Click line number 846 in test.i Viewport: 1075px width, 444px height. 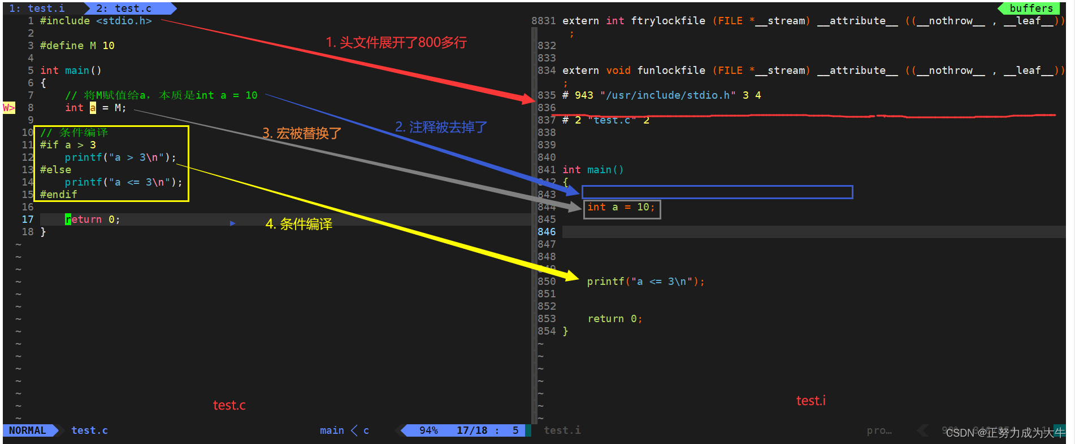pos(547,232)
